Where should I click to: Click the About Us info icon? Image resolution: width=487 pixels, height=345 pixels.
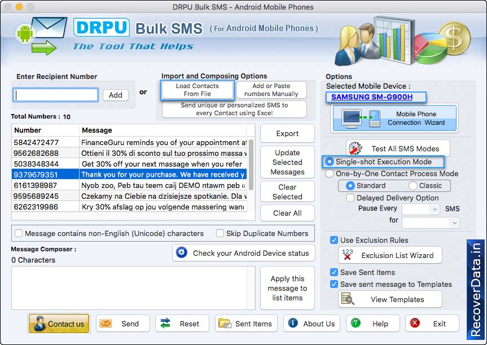pyautogui.click(x=293, y=323)
